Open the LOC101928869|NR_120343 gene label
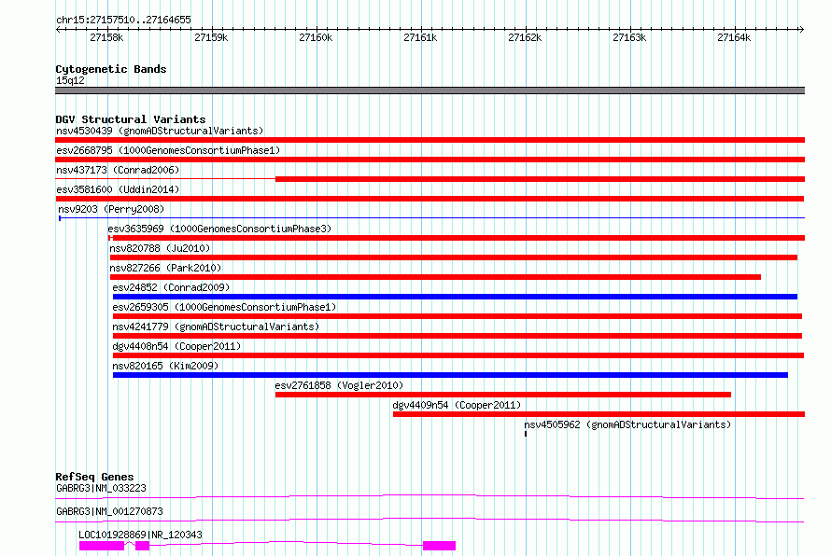This screenshot has height=556, width=831. coord(140,535)
